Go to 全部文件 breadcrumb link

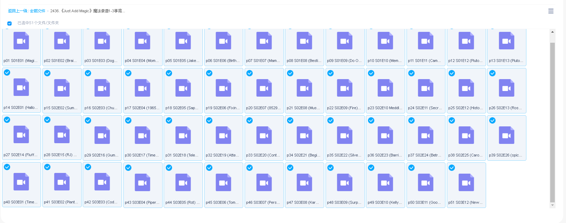(37, 11)
